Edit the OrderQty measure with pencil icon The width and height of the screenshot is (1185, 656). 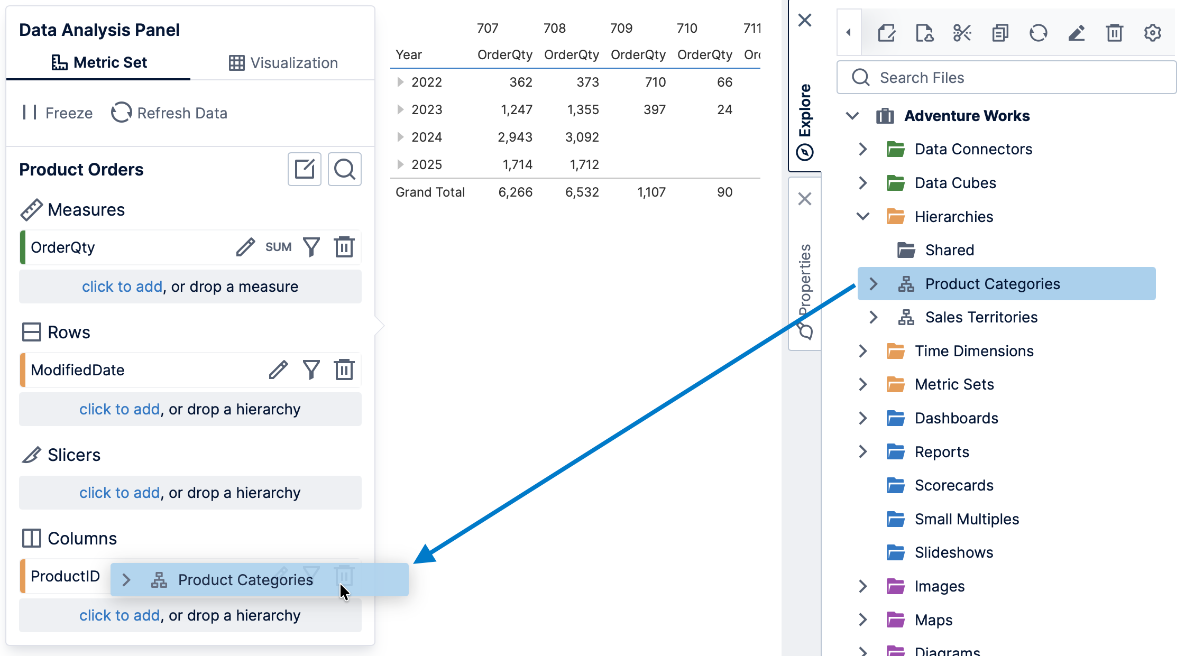245,247
